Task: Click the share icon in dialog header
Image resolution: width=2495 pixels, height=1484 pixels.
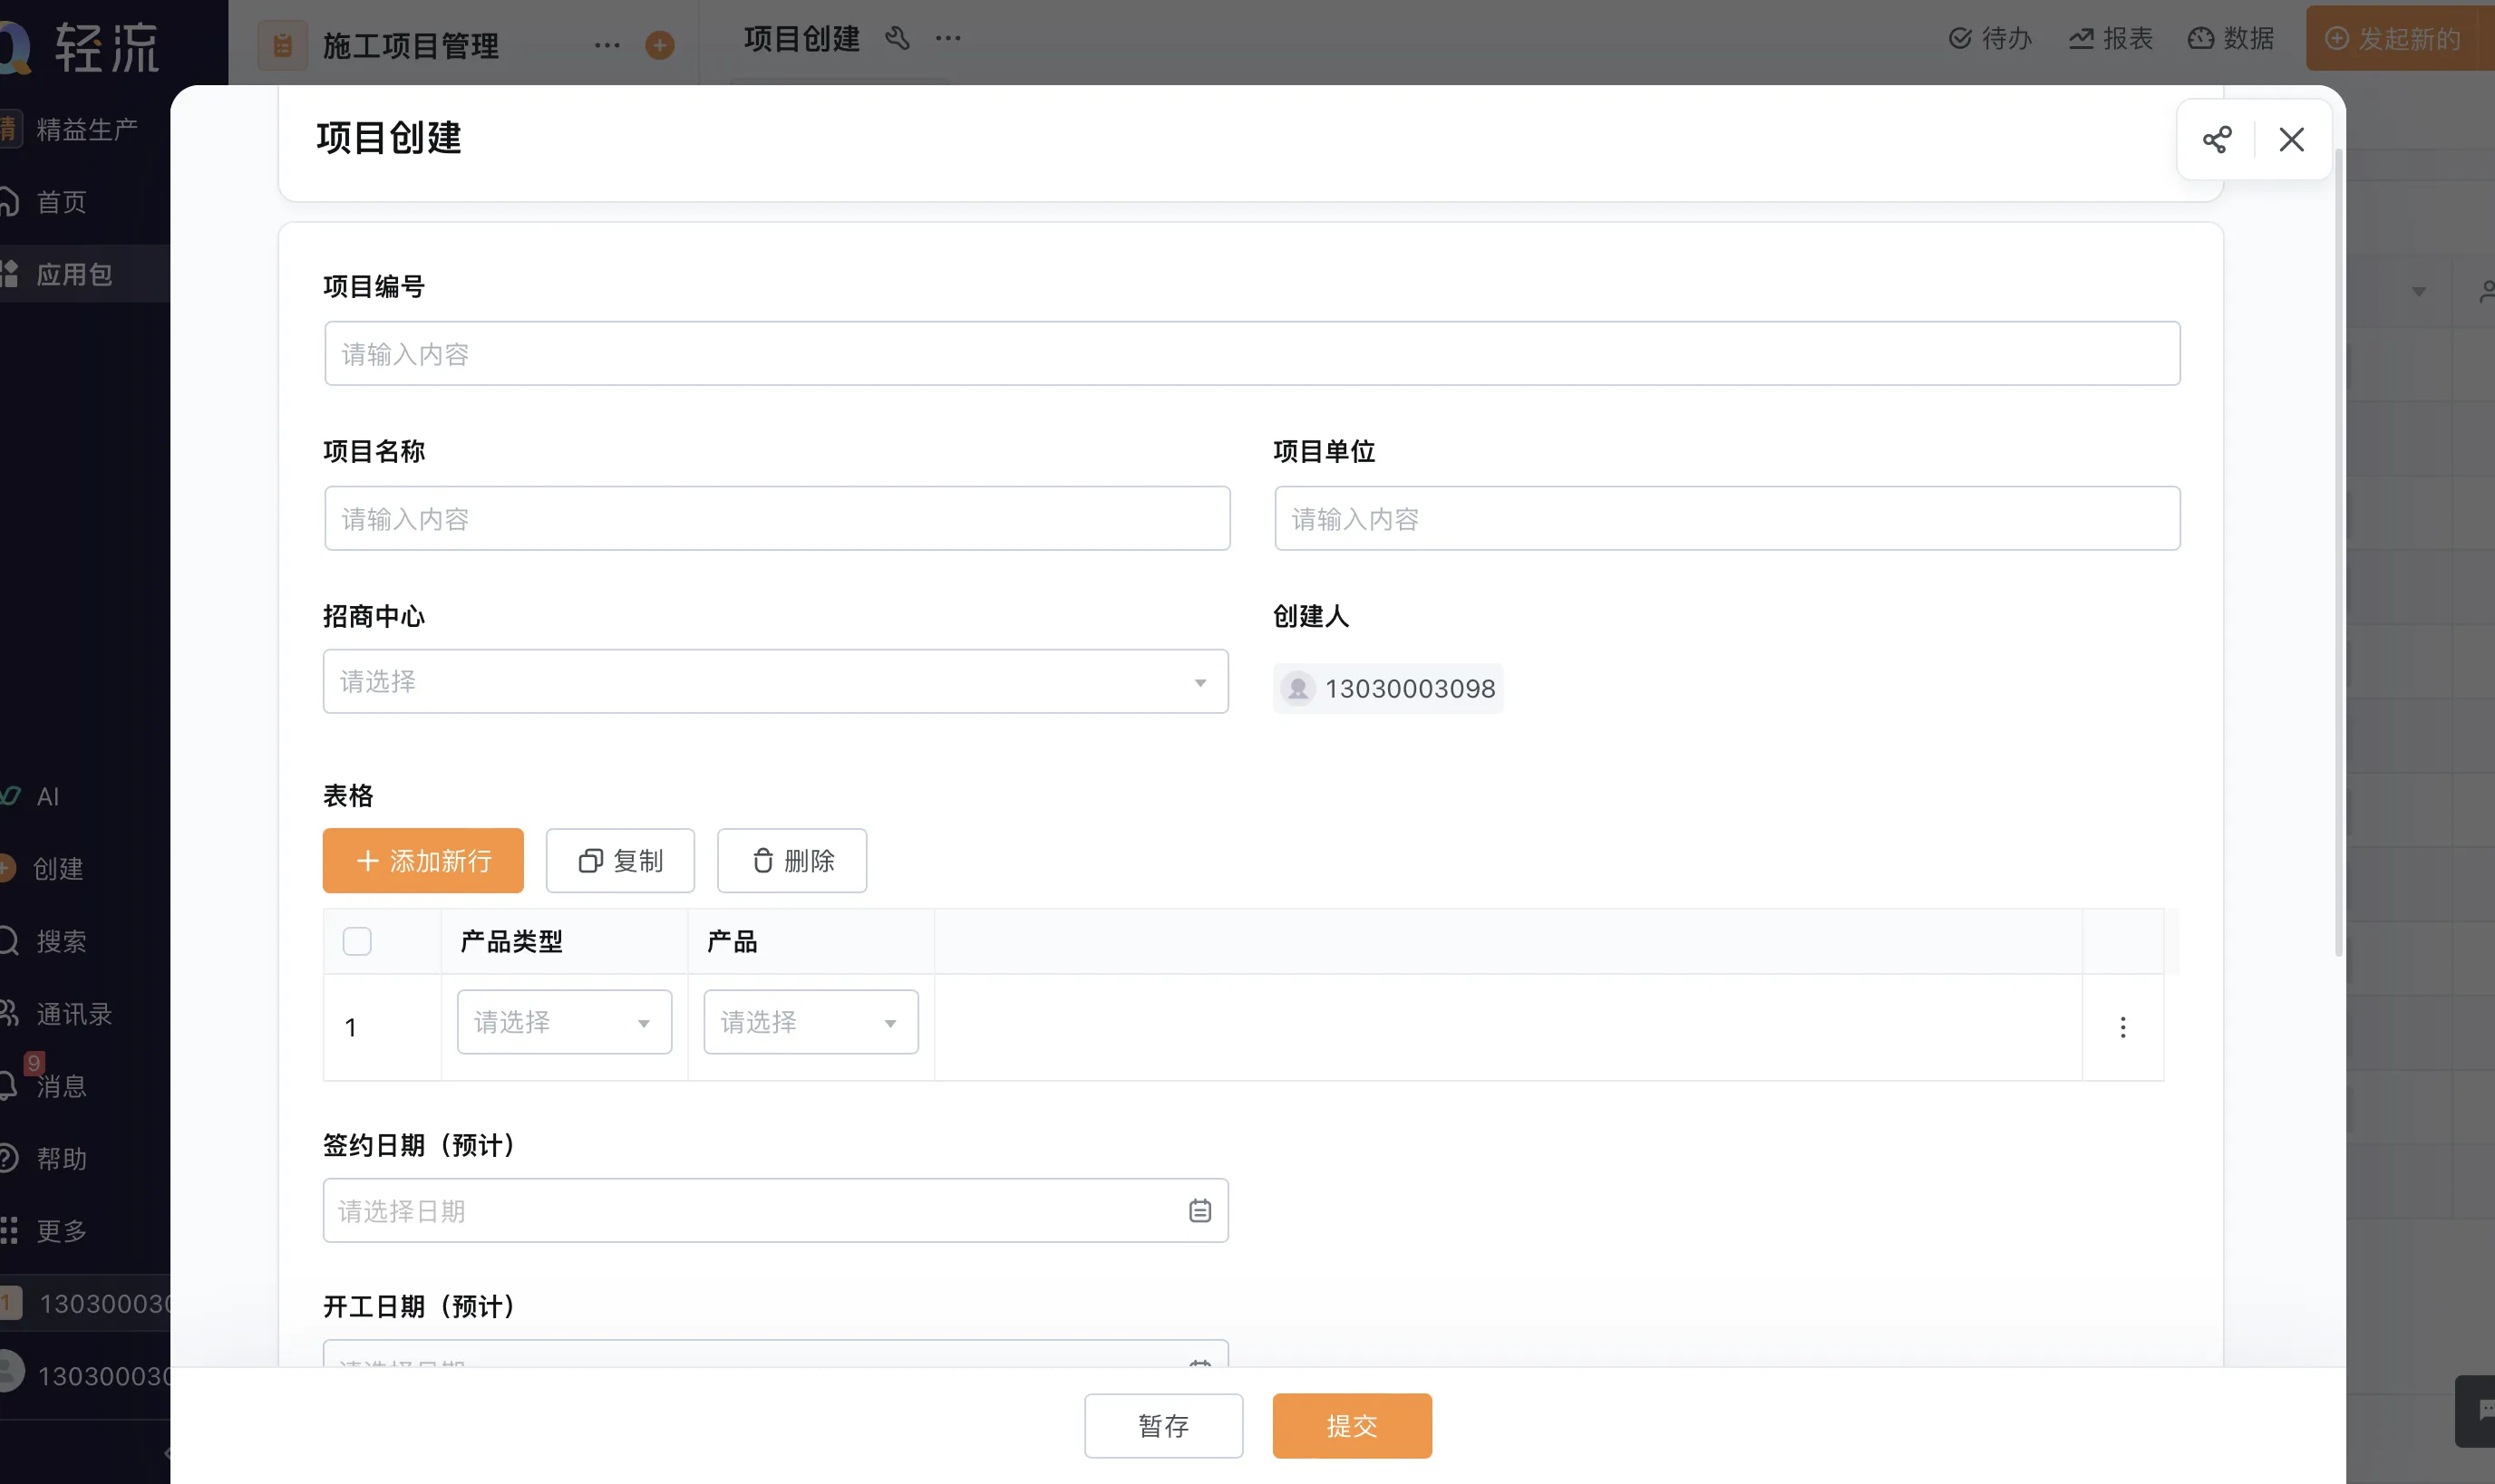Action: pos(2216,139)
